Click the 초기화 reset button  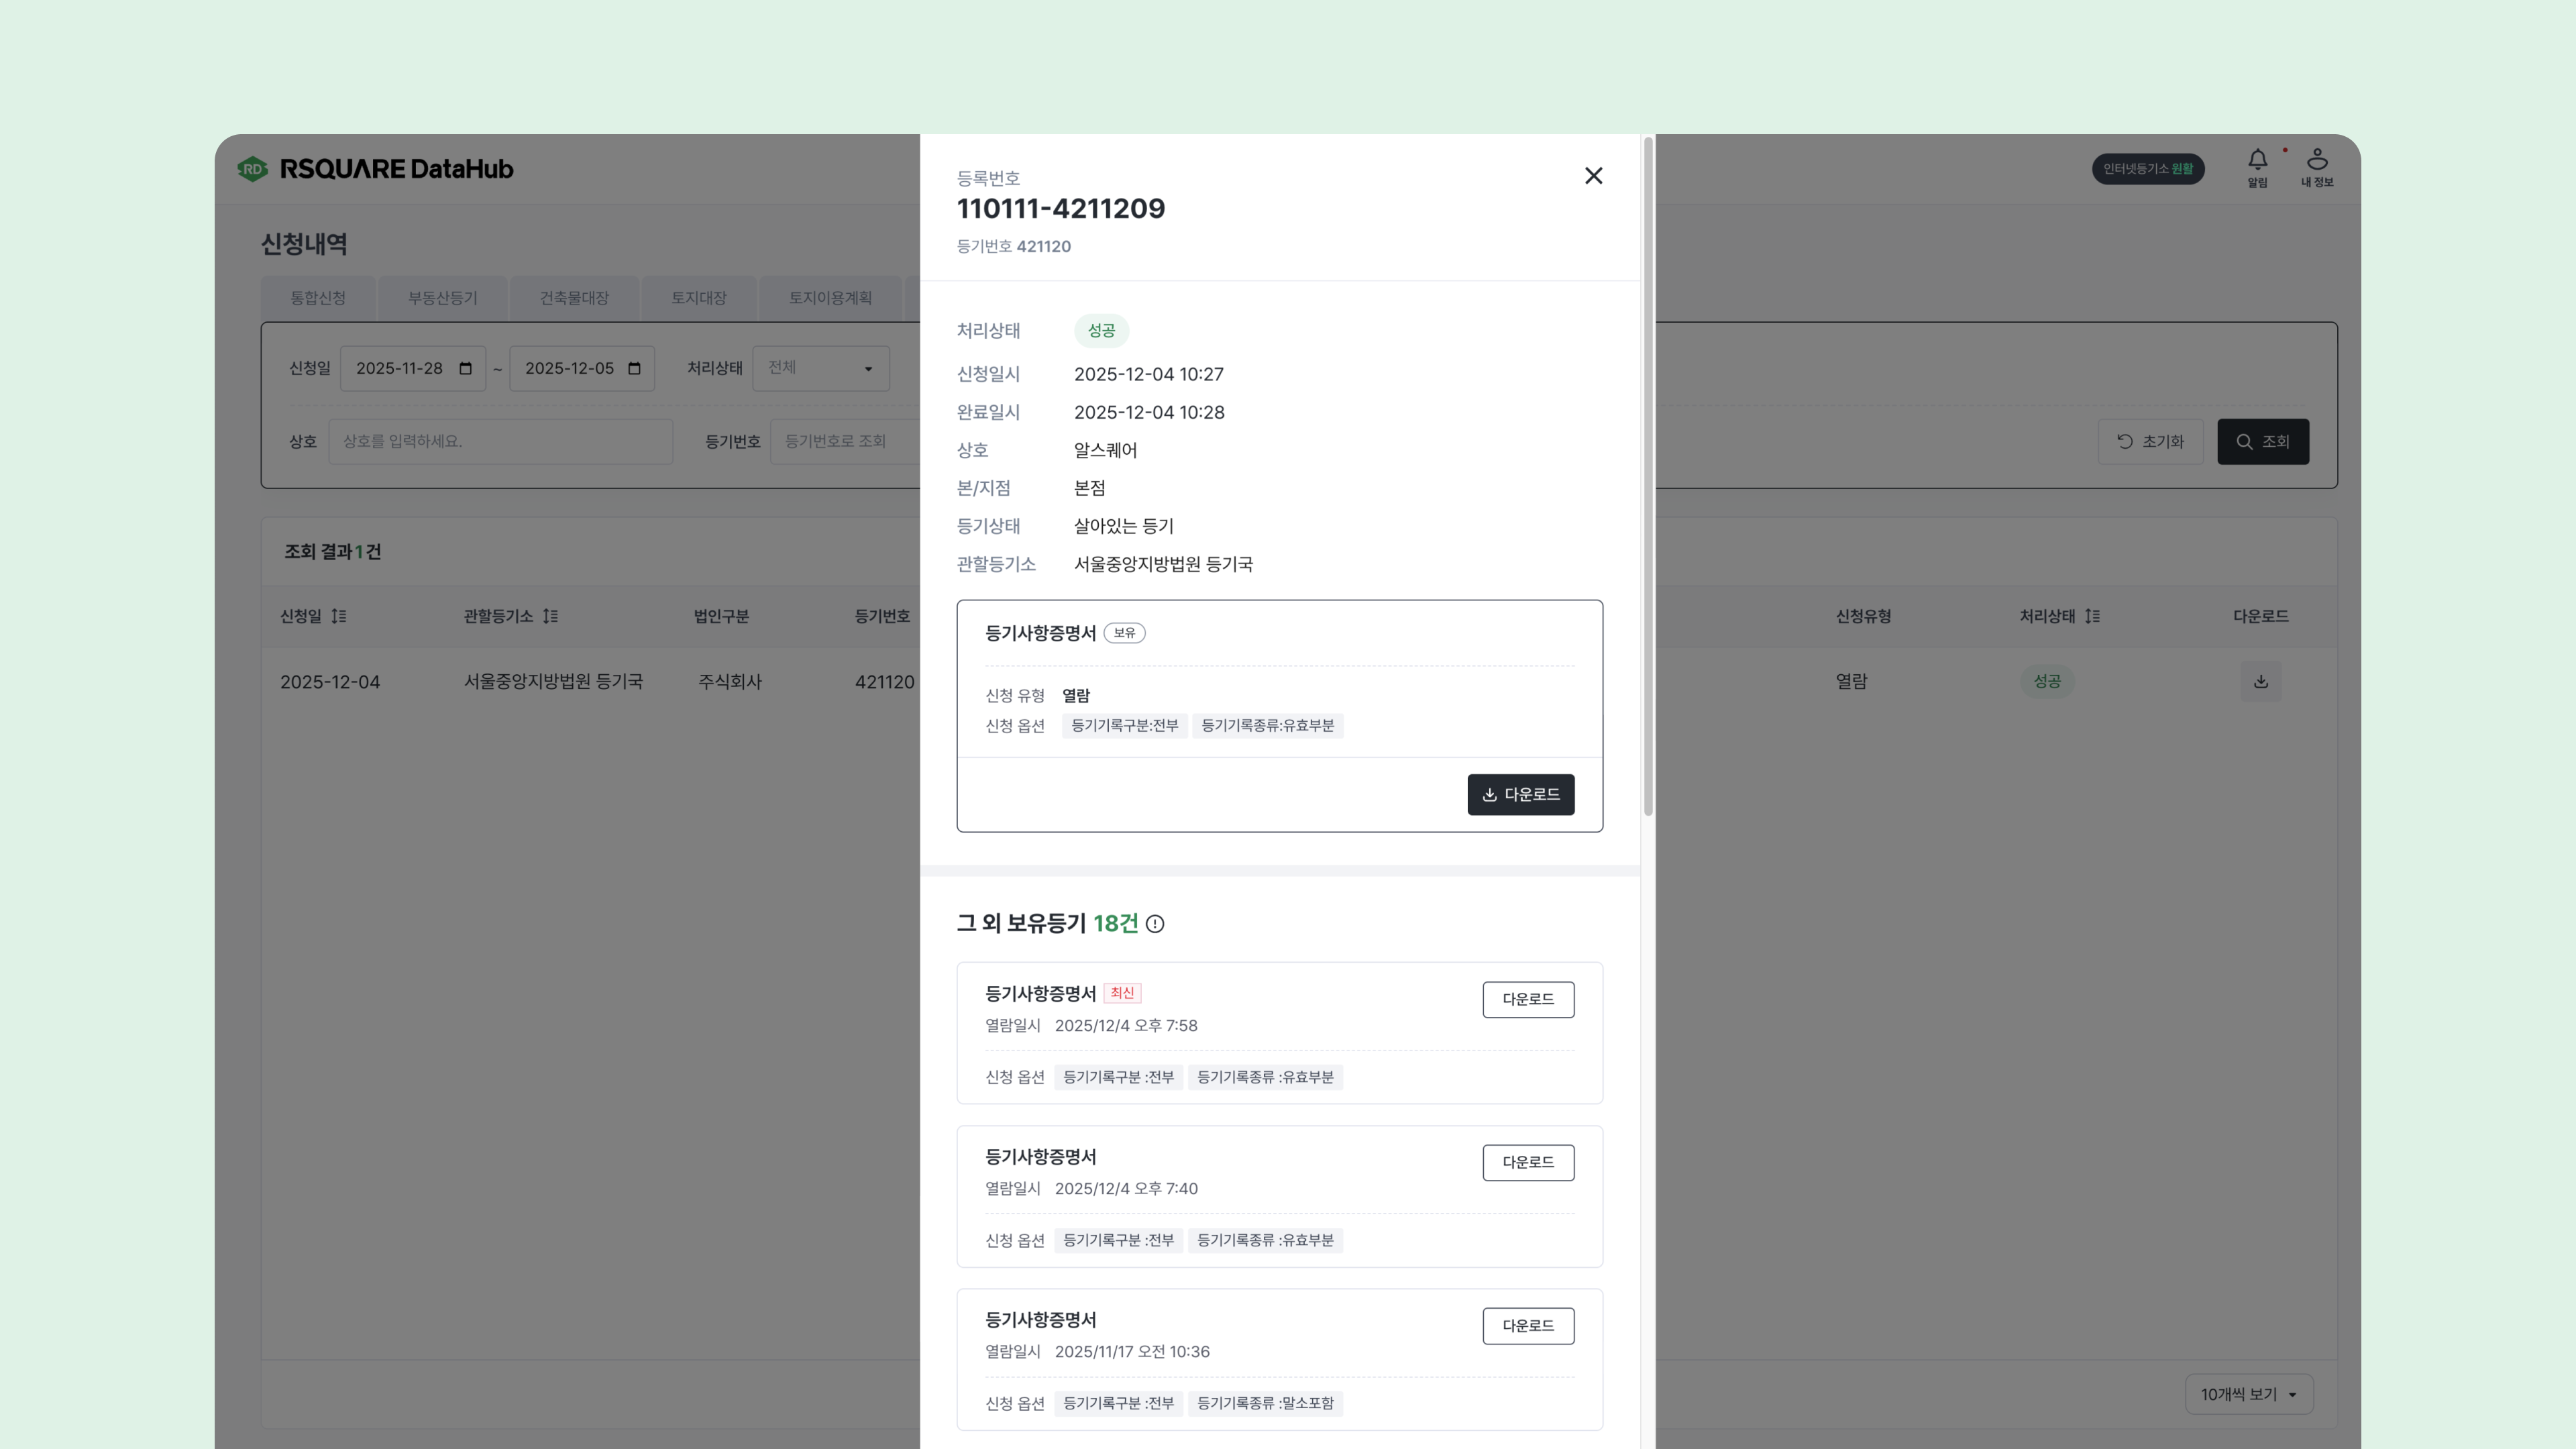pyautogui.click(x=2150, y=441)
